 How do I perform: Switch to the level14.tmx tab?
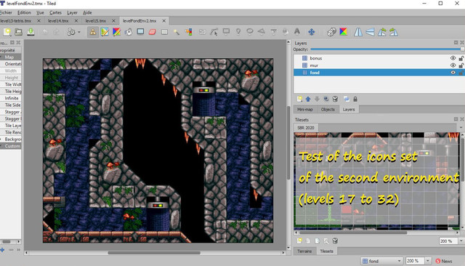pyautogui.click(x=58, y=21)
